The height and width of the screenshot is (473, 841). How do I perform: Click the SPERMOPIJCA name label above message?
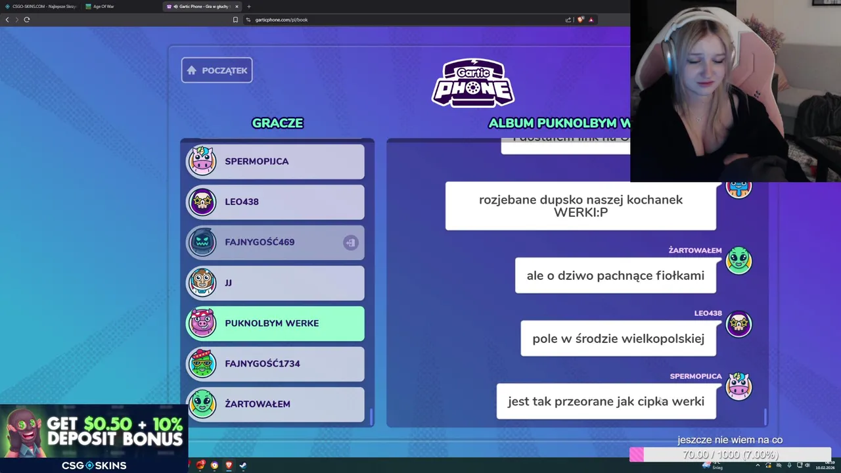point(696,376)
